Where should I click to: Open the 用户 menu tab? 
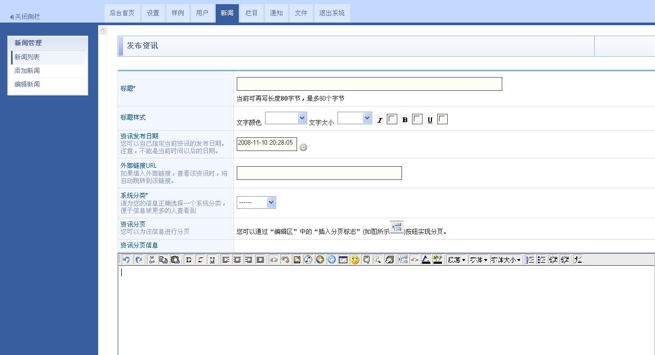pyautogui.click(x=203, y=13)
